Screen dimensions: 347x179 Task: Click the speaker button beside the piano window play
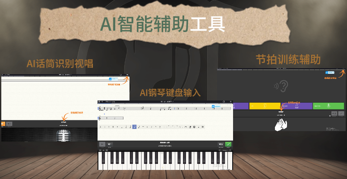pos(110,144)
